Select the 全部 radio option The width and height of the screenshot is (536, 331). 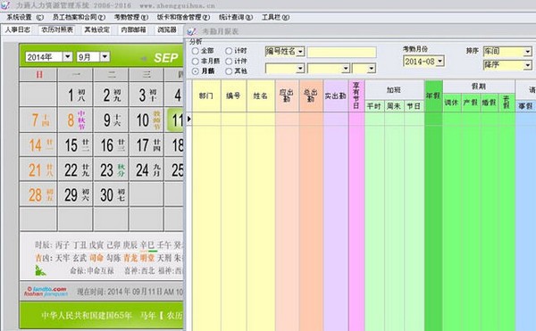pos(195,51)
